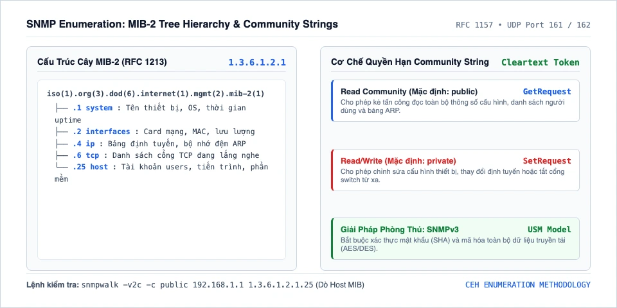Select the Read/Write private card title
This screenshot has width=617, height=308.
(x=398, y=161)
